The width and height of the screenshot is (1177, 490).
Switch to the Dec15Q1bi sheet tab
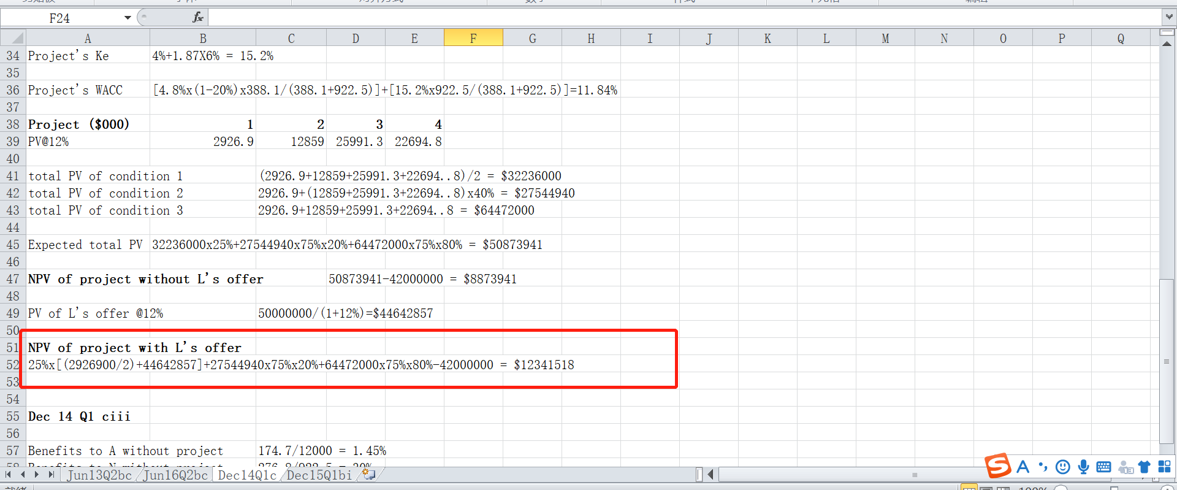click(319, 475)
